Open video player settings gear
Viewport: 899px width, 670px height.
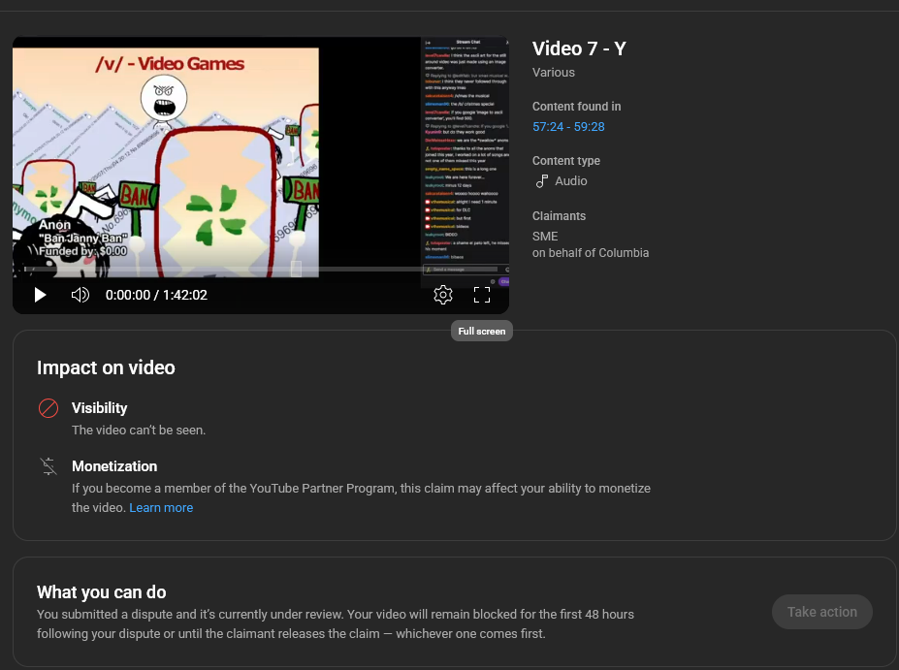(x=442, y=295)
